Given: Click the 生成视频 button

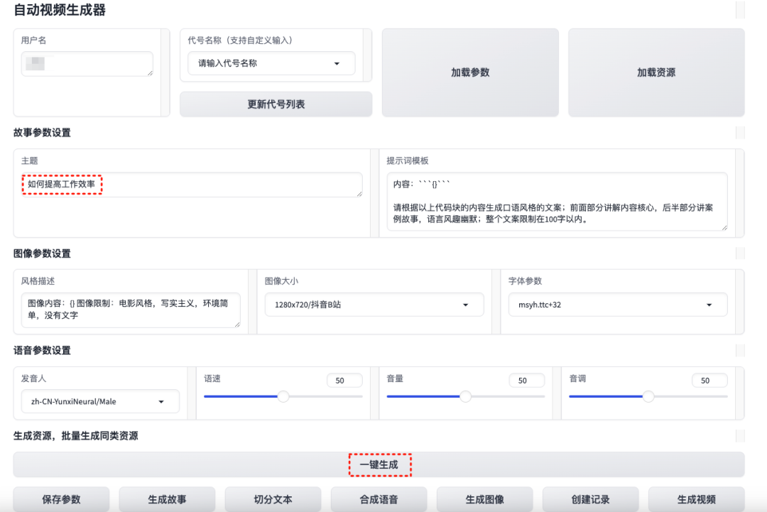Looking at the screenshot, I should [697, 499].
